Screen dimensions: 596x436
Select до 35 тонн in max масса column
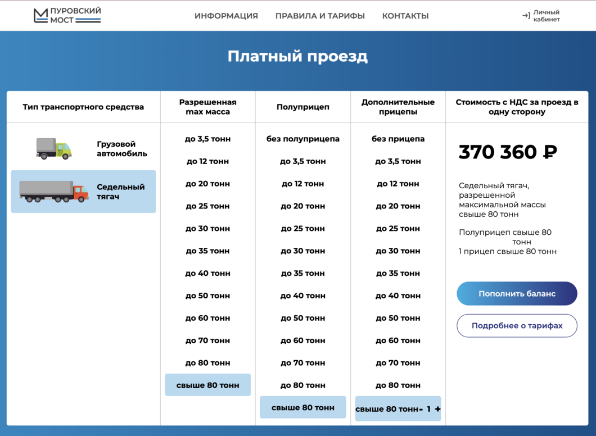pyautogui.click(x=207, y=251)
